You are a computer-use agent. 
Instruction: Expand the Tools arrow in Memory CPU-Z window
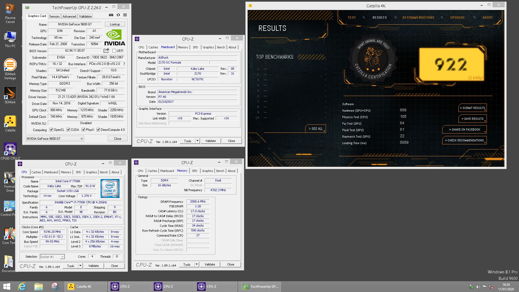pyautogui.click(x=197, y=264)
